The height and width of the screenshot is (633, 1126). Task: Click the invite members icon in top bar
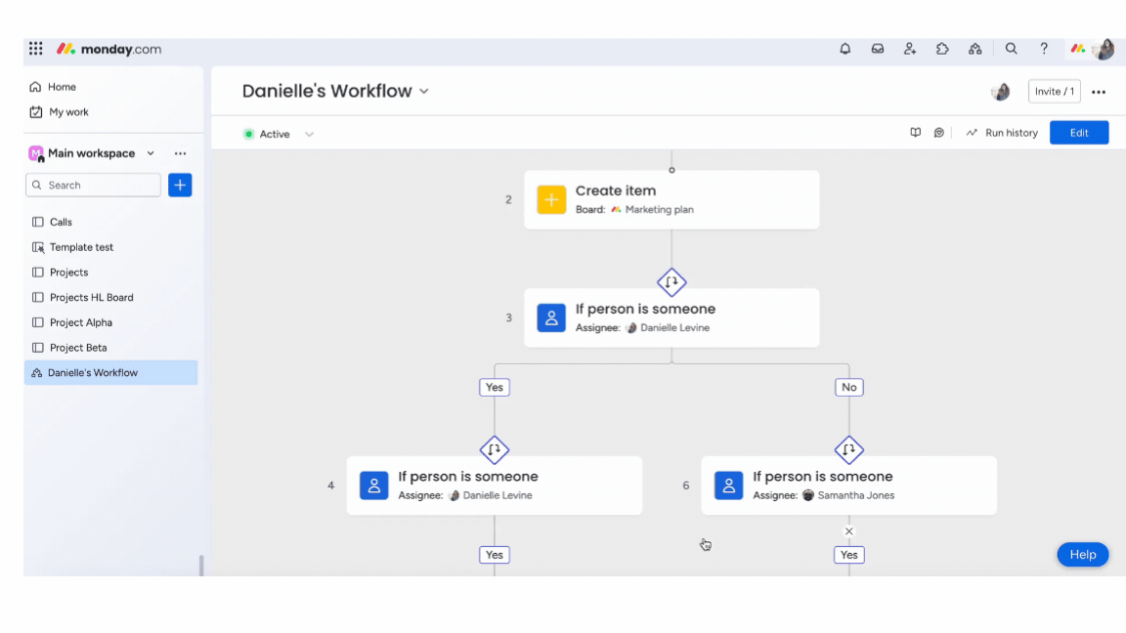910,49
